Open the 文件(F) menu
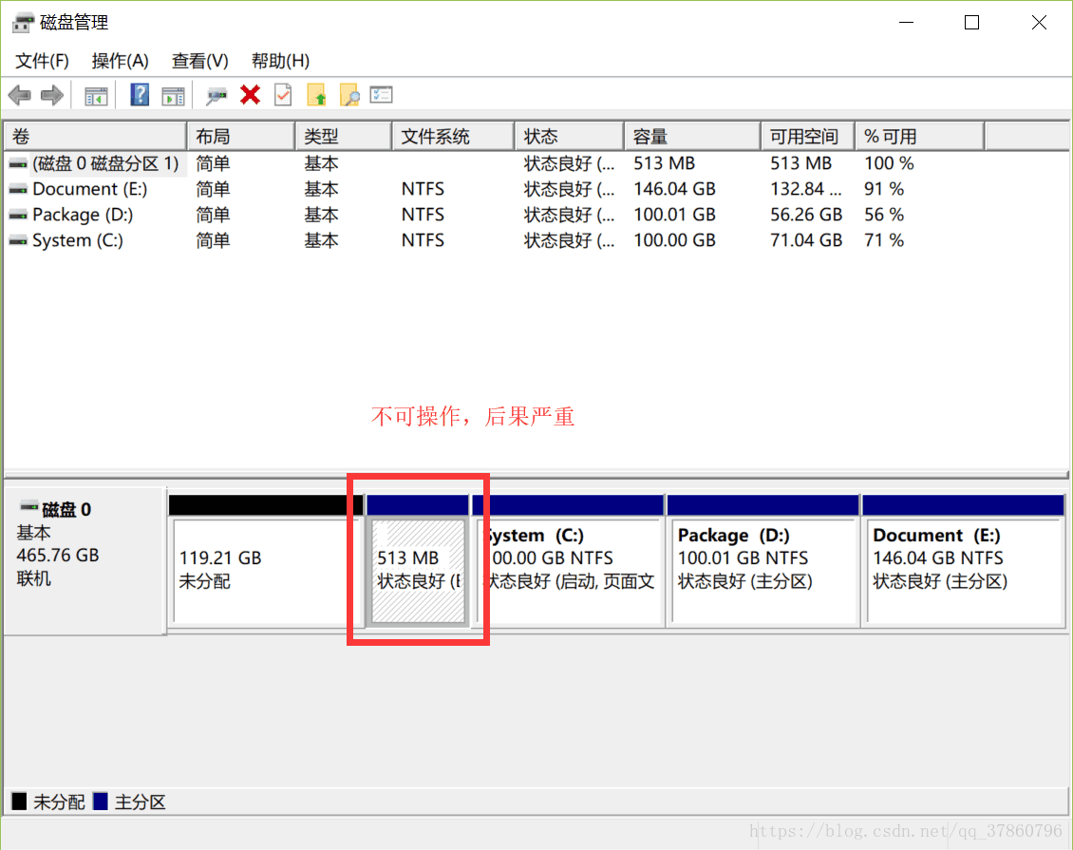 (x=43, y=61)
